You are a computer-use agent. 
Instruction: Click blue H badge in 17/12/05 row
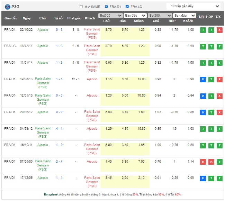pyautogui.click(x=203, y=178)
